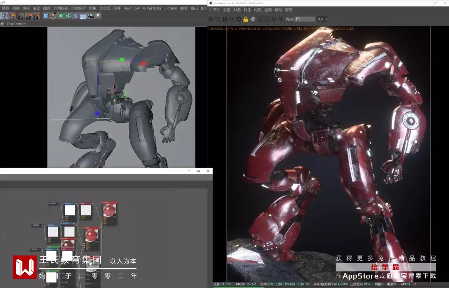Viewport: 449px width, 288px height.
Task: Toggle the yellow lock resolution icon
Action: [x=246, y=19]
